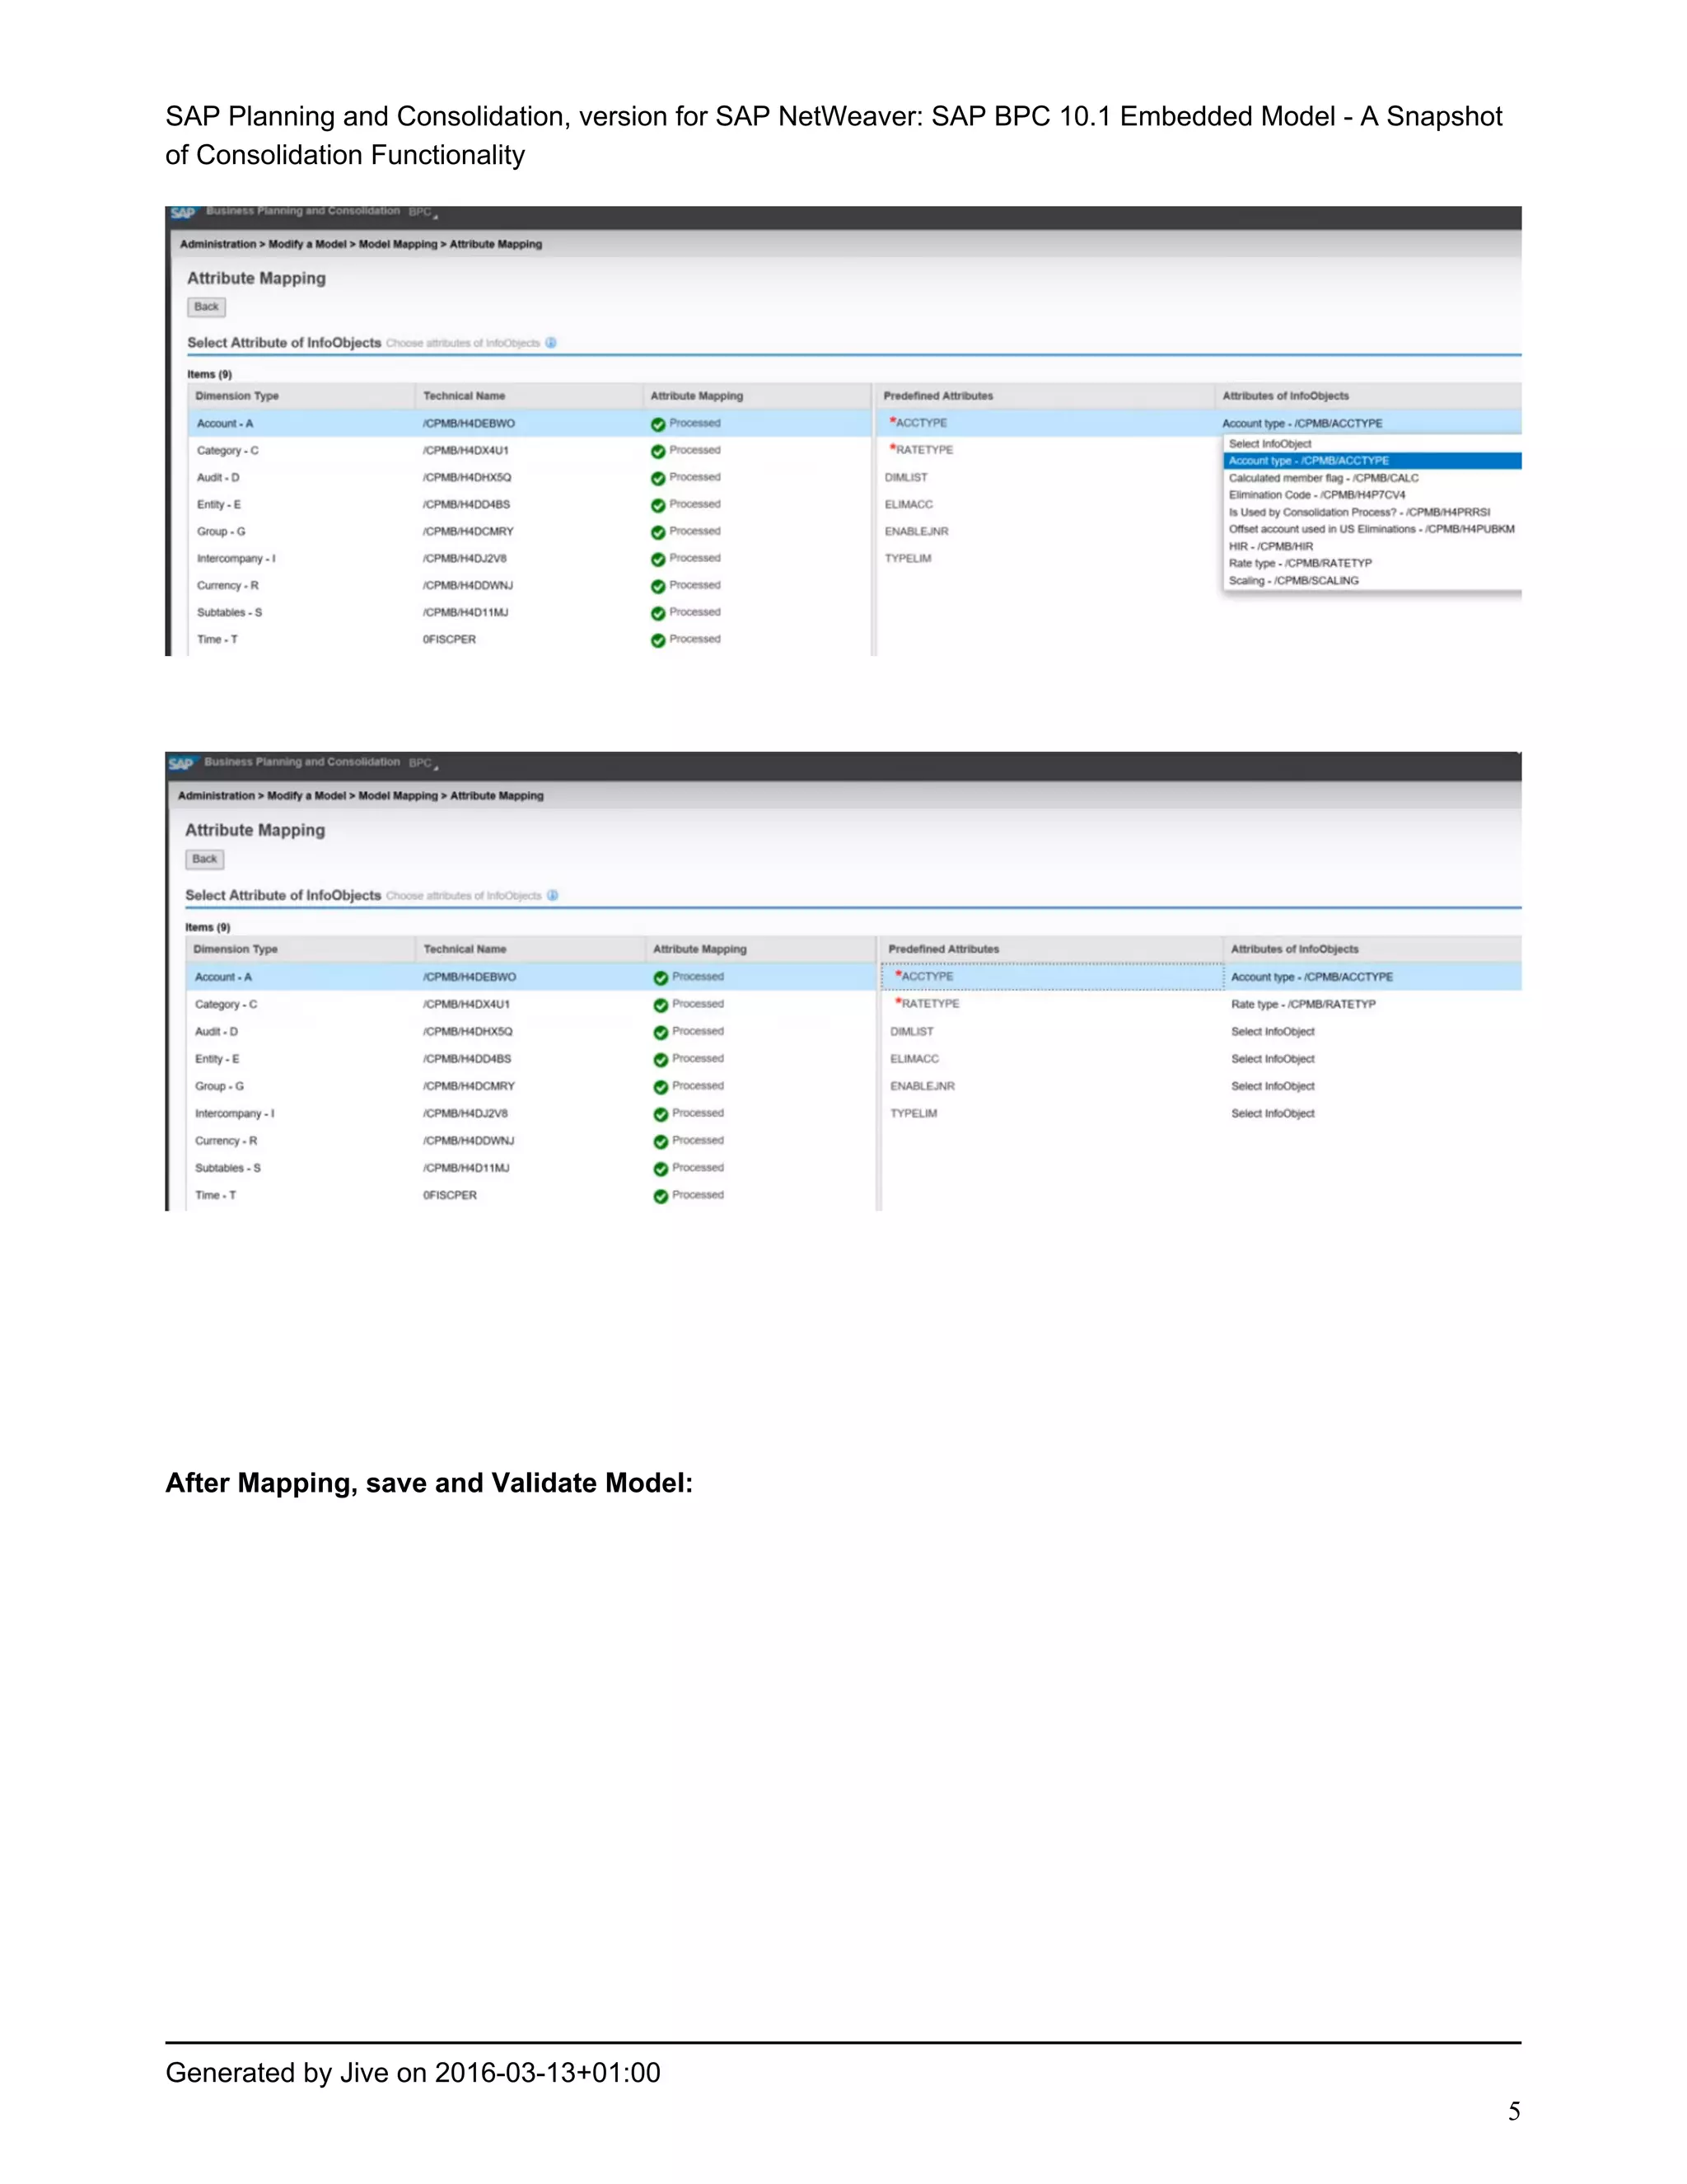Click green Processed check icon for Entity row in bottom table
Screen dimensions: 1687x2184
click(x=661, y=1060)
